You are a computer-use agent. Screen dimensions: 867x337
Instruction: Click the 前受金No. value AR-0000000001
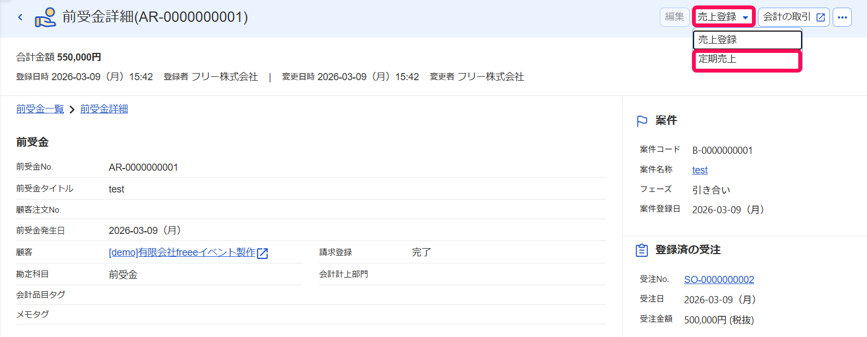[143, 167]
